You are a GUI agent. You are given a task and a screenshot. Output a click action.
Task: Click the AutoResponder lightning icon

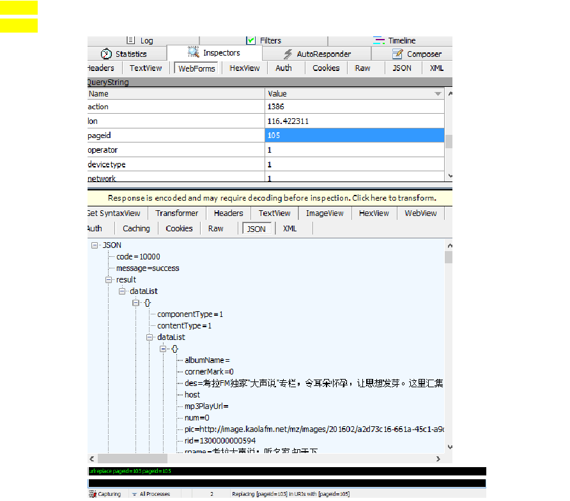click(288, 54)
